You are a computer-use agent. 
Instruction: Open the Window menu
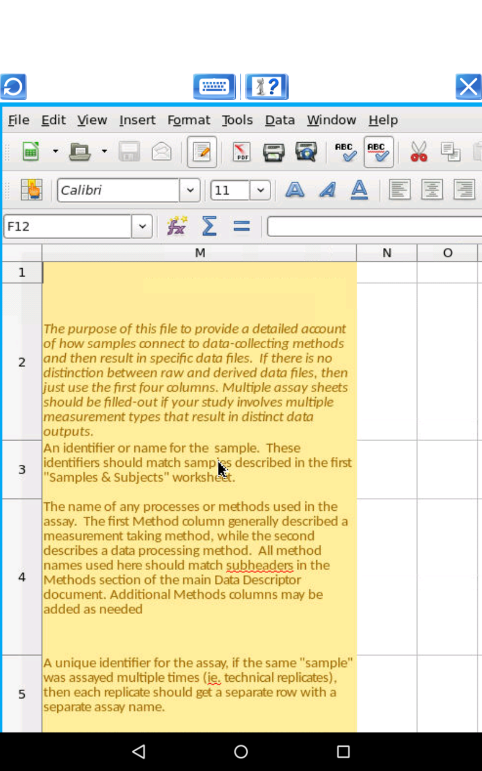tap(331, 120)
